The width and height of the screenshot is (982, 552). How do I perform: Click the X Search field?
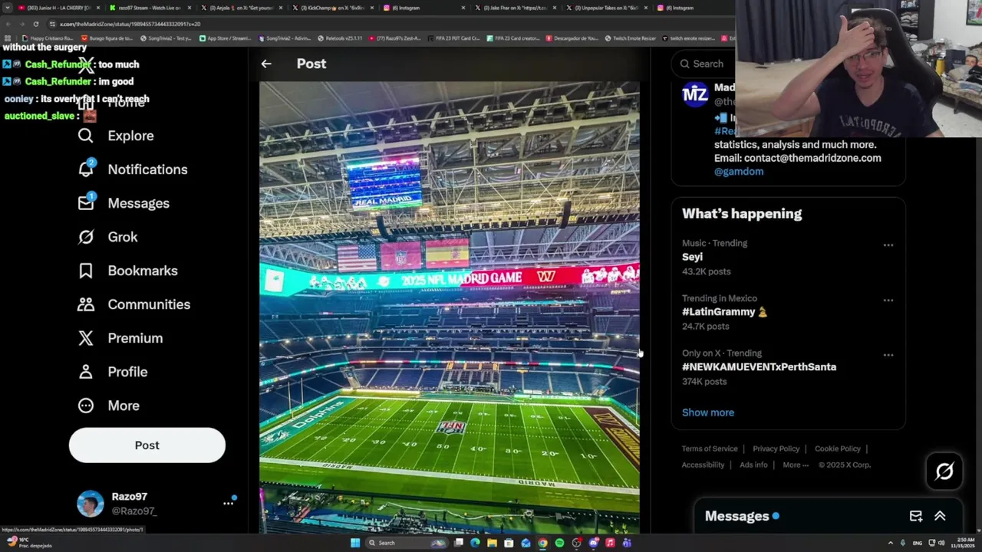click(x=702, y=64)
